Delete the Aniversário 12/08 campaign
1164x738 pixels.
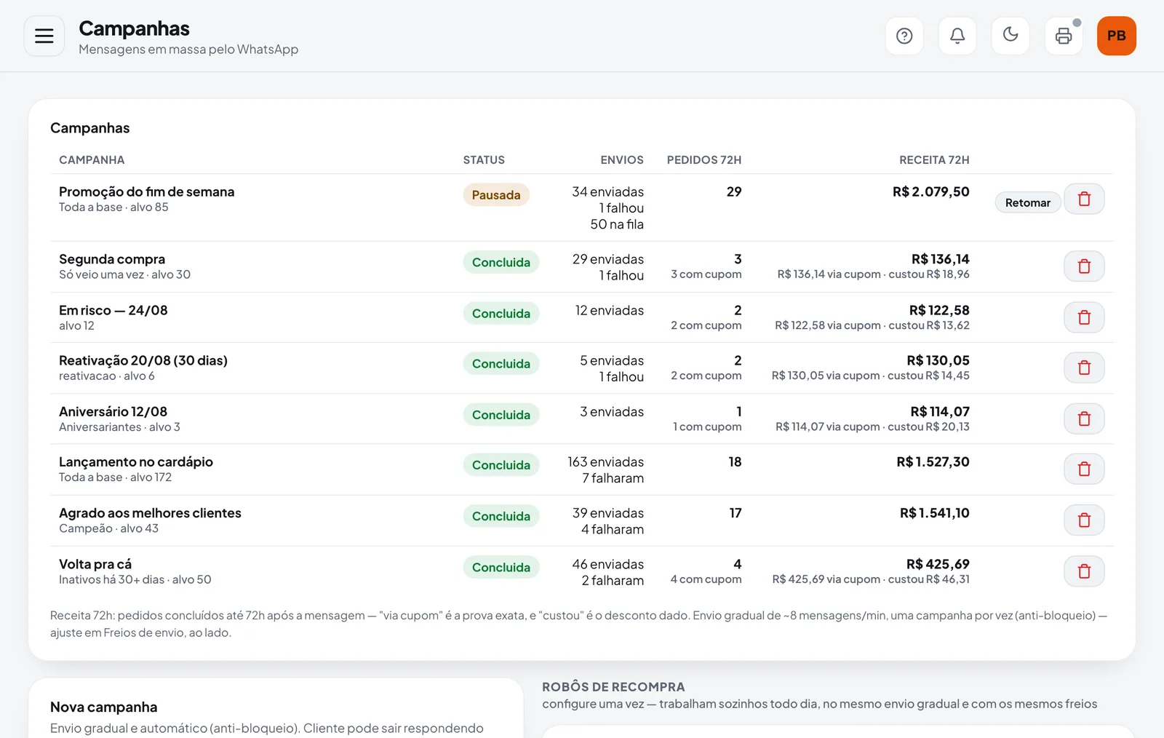[x=1084, y=418]
